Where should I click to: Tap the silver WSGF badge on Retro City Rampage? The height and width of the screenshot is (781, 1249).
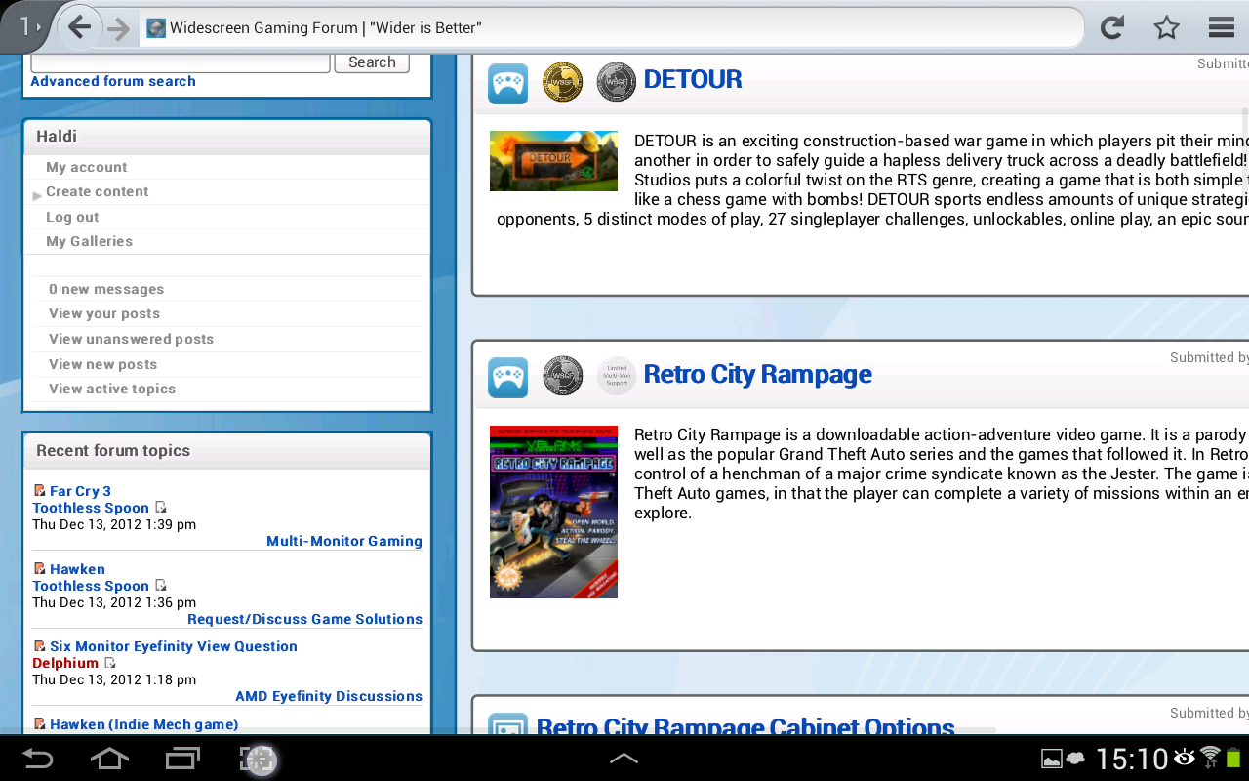pos(562,376)
